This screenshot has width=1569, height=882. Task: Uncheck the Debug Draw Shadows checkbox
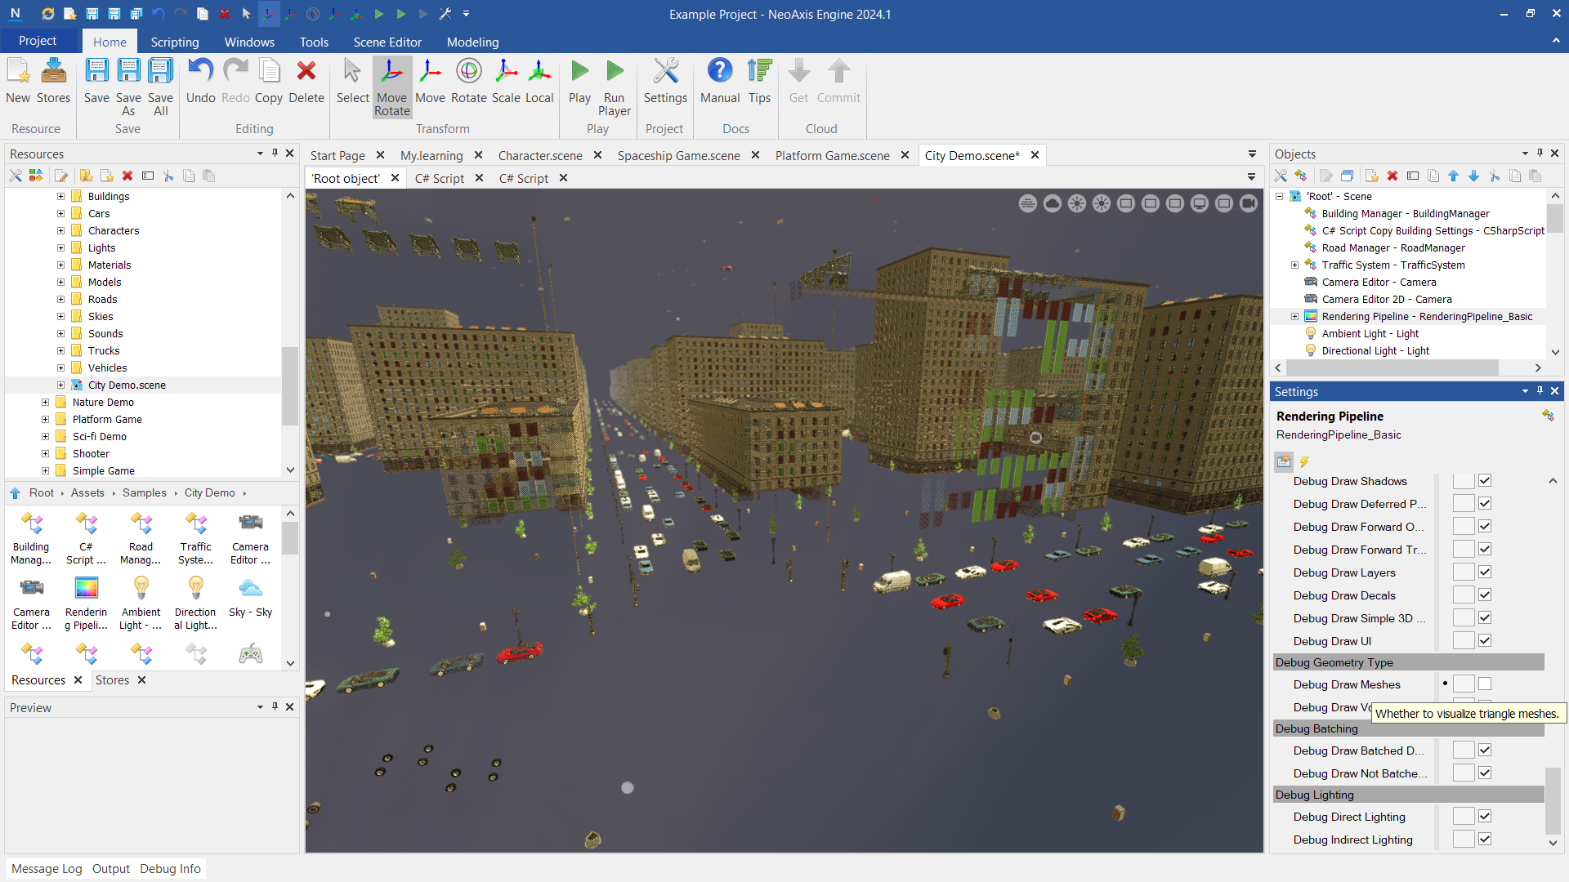1485,481
